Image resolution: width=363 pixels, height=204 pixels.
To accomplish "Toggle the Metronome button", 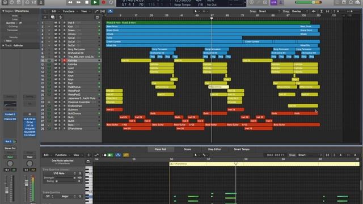I will [x=281, y=2].
